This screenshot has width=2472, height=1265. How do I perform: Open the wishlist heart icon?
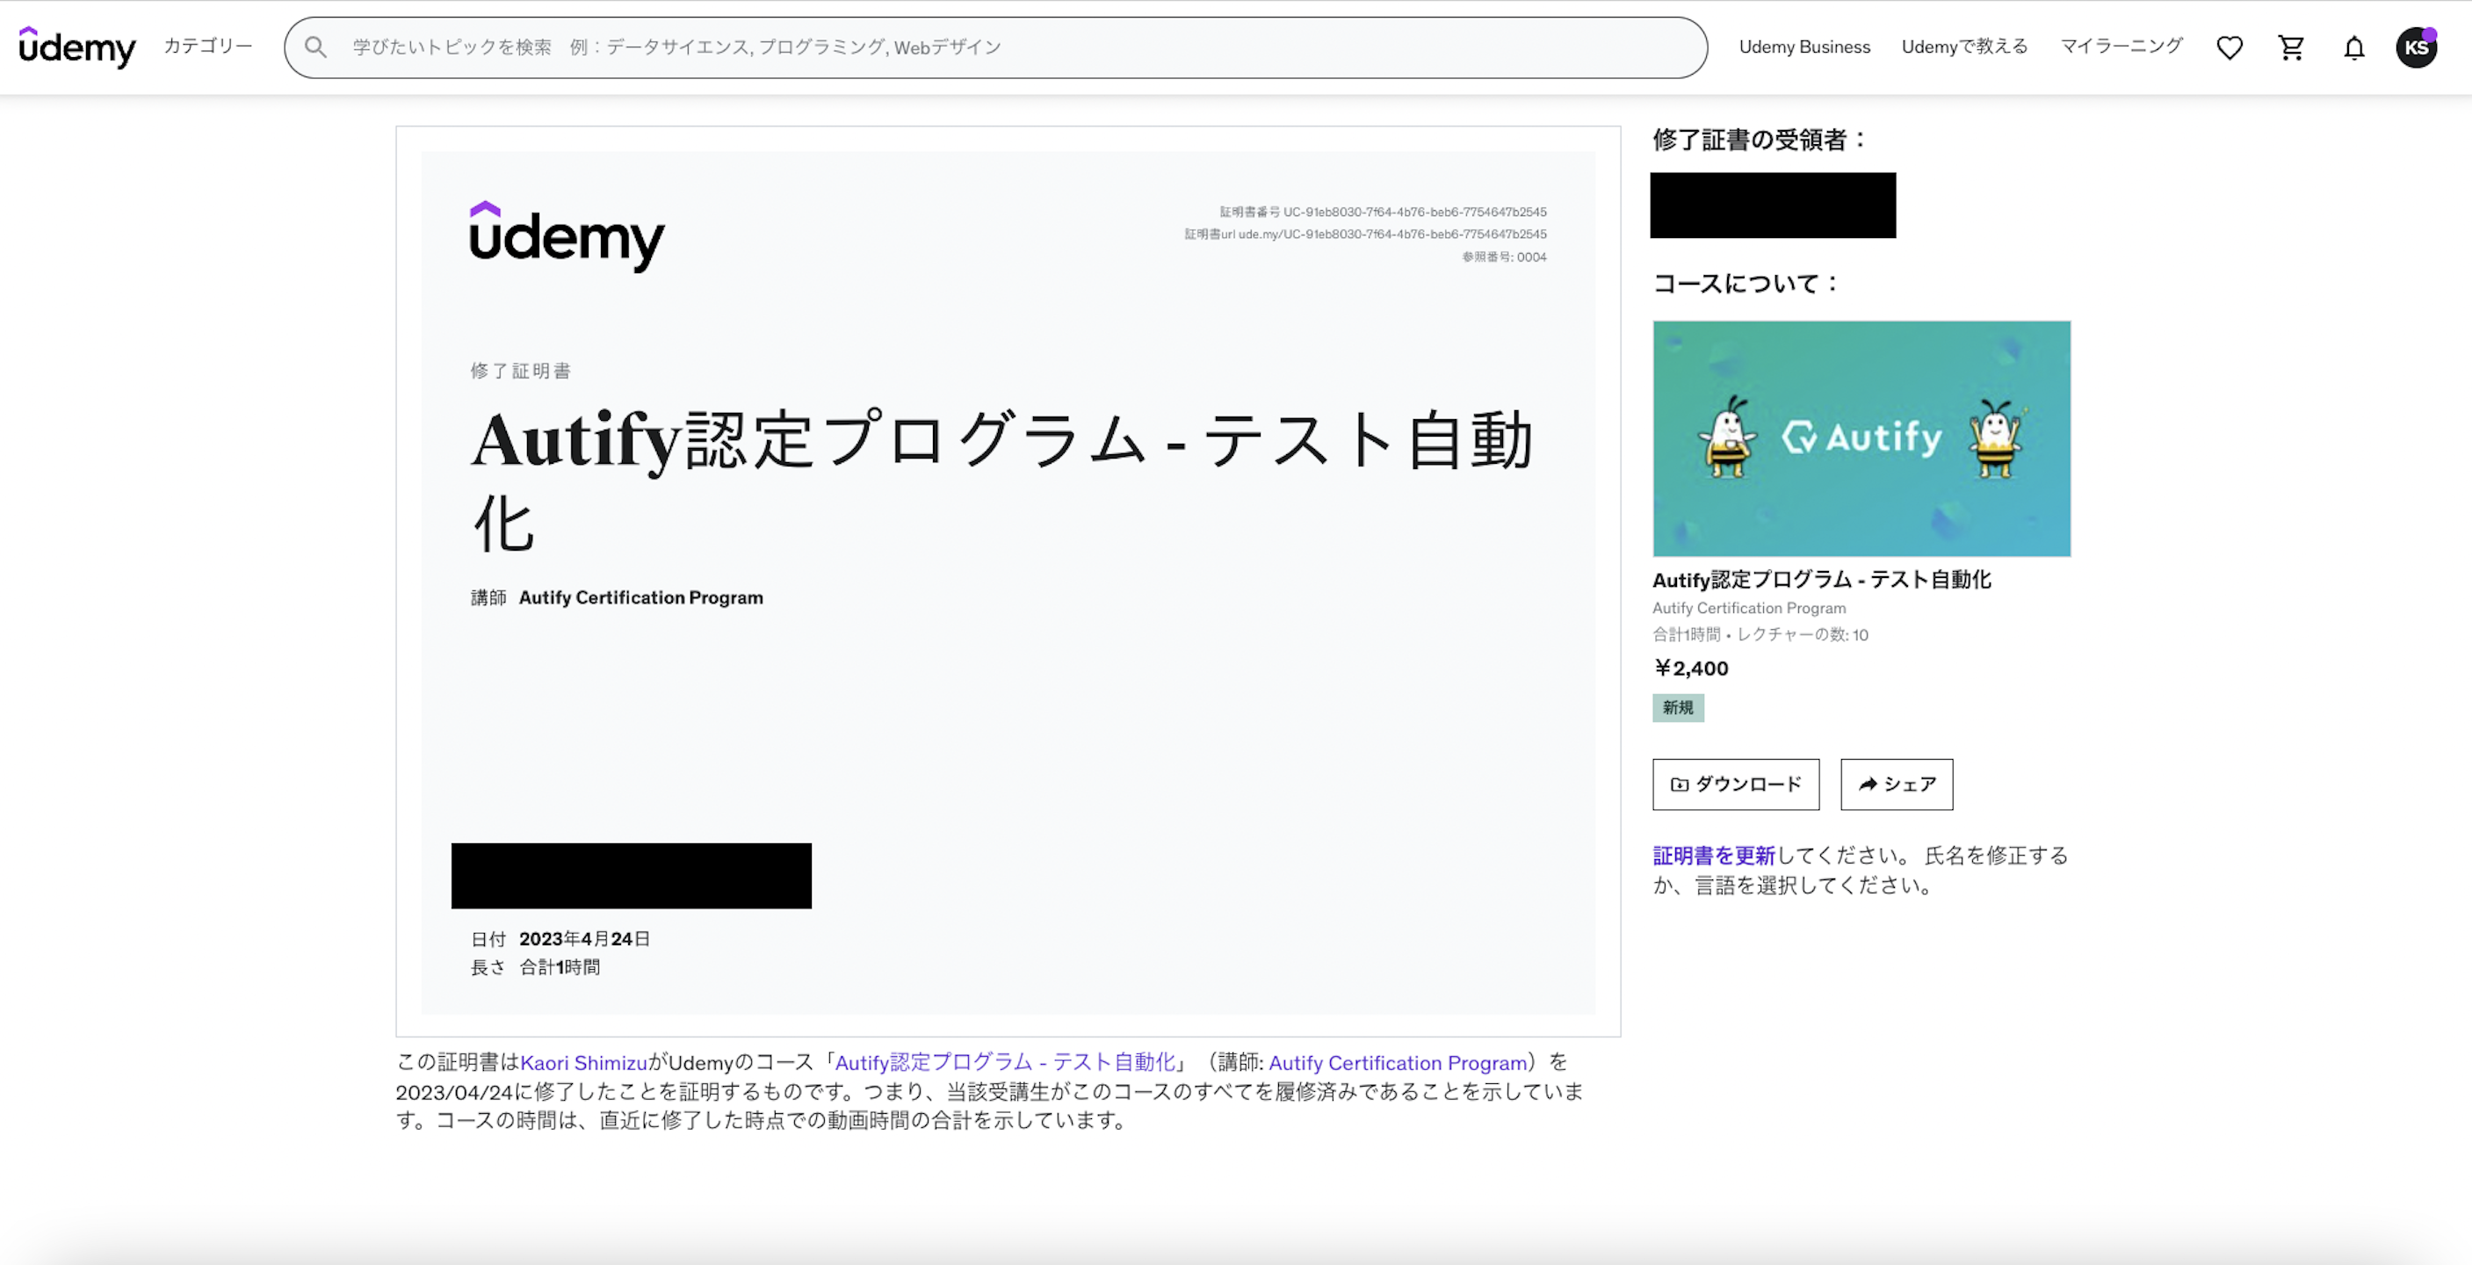(2230, 47)
